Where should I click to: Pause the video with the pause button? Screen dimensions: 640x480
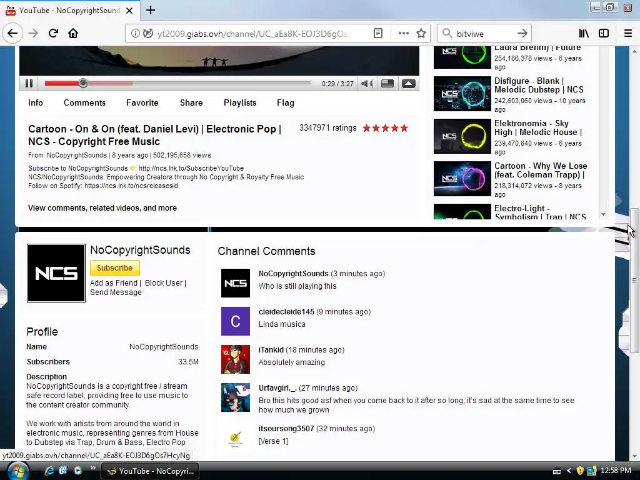[29, 84]
